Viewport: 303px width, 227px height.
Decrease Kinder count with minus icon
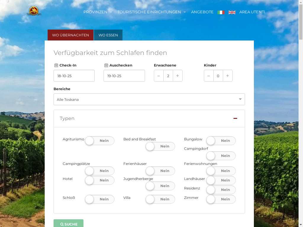point(209,76)
